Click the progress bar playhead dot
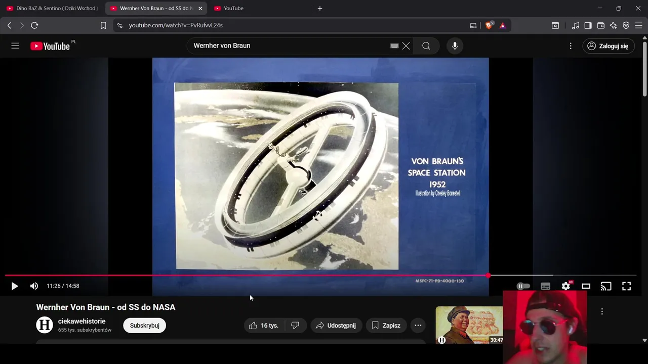 [x=488, y=276]
